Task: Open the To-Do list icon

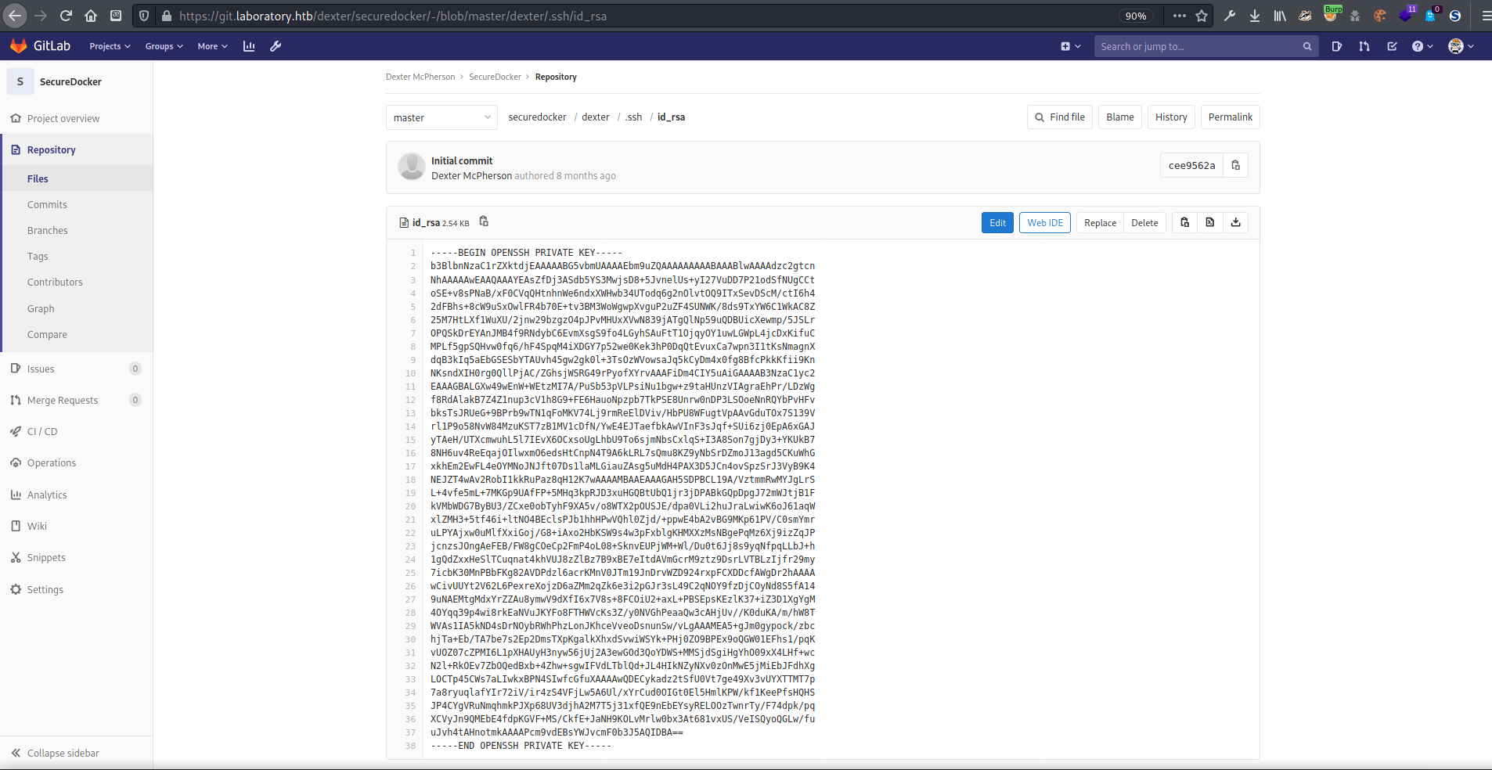Action: [x=1391, y=46]
